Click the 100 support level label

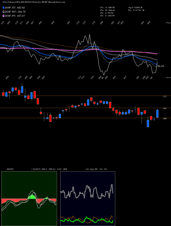[x=165, y=118]
